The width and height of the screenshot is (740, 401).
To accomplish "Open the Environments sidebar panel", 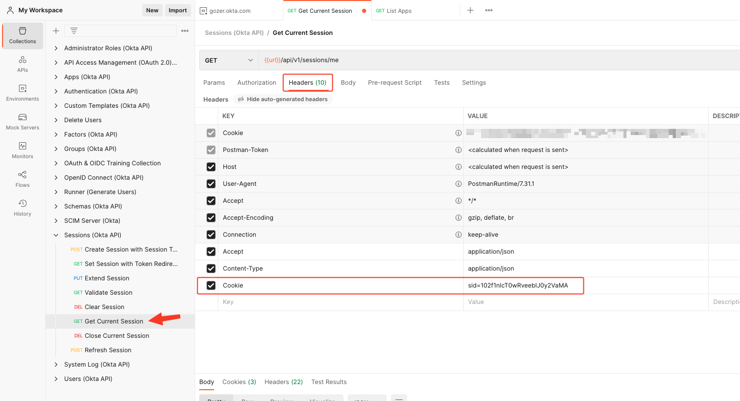I will coord(23,92).
